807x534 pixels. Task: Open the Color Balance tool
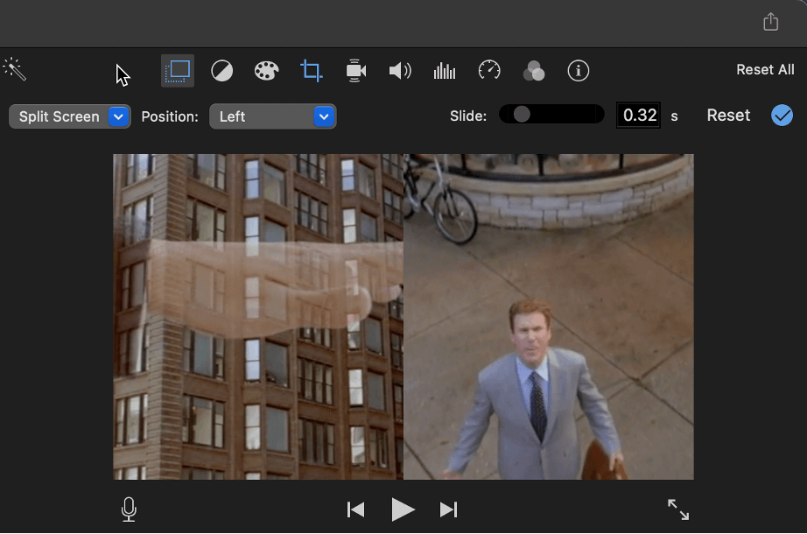pos(221,71)
